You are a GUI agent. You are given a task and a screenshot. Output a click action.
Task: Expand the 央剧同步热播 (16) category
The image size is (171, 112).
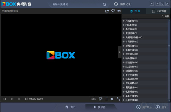[x=145, y=37]
